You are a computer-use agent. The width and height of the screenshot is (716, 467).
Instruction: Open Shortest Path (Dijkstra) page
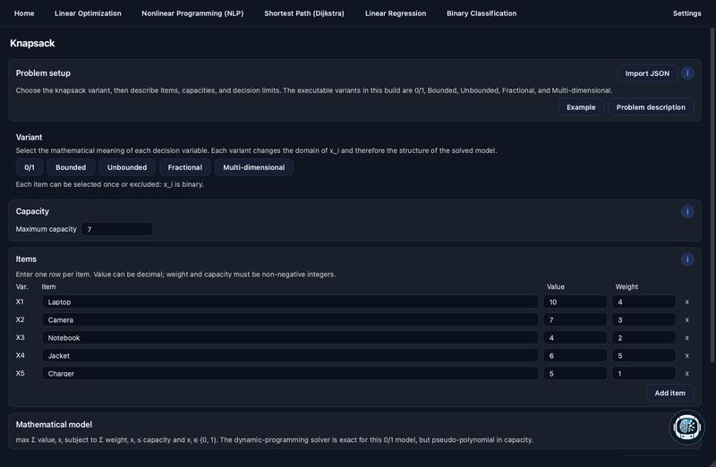pyautogui.click(x=304, y=13)
